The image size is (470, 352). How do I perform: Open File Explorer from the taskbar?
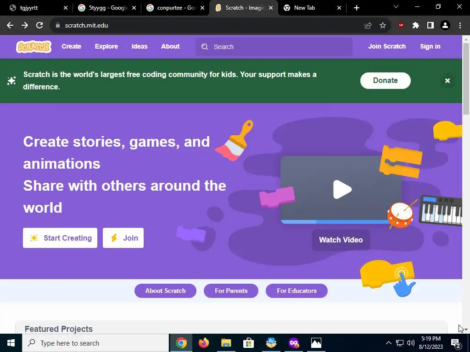226,343
